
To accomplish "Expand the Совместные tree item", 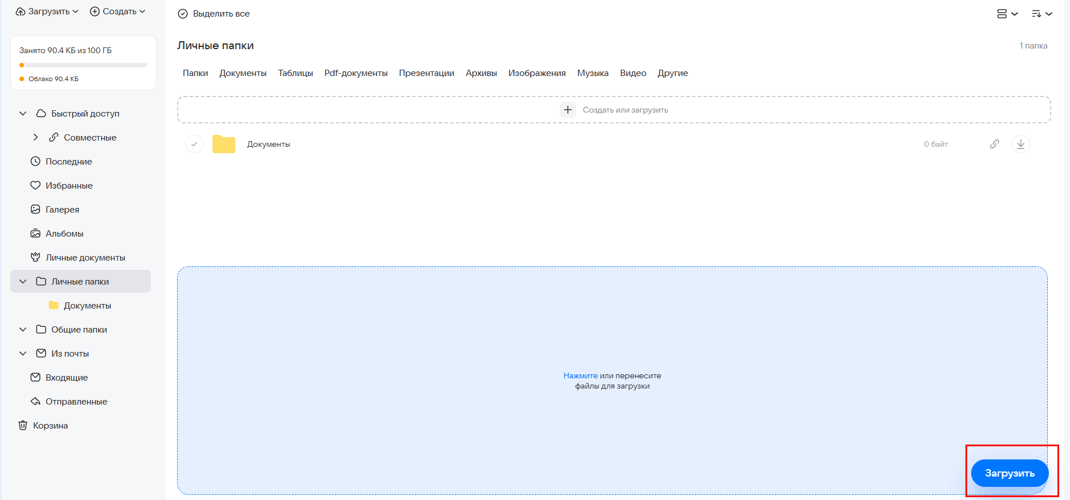I will coord(35,138).
